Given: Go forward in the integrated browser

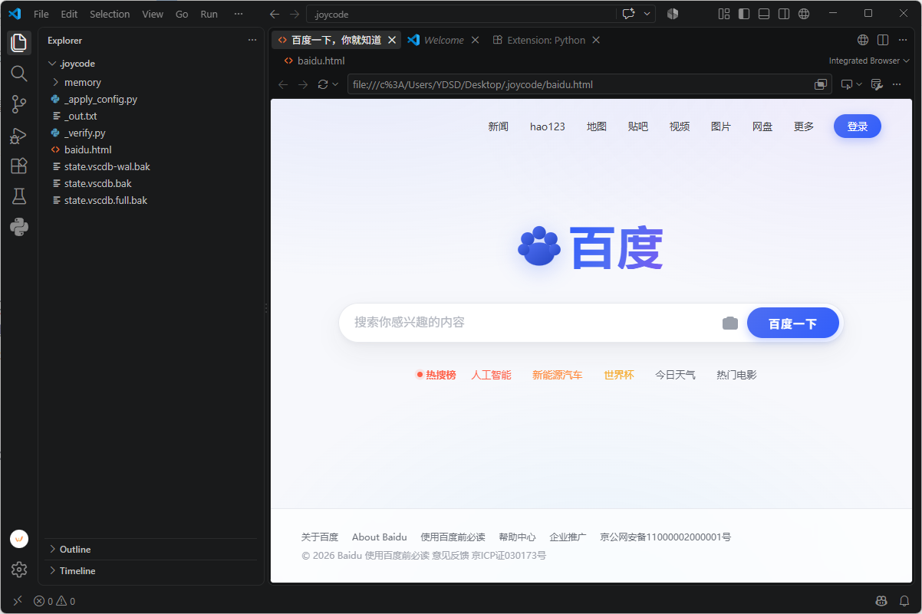Looking at the screenshot, I should [x=303, y=84].
